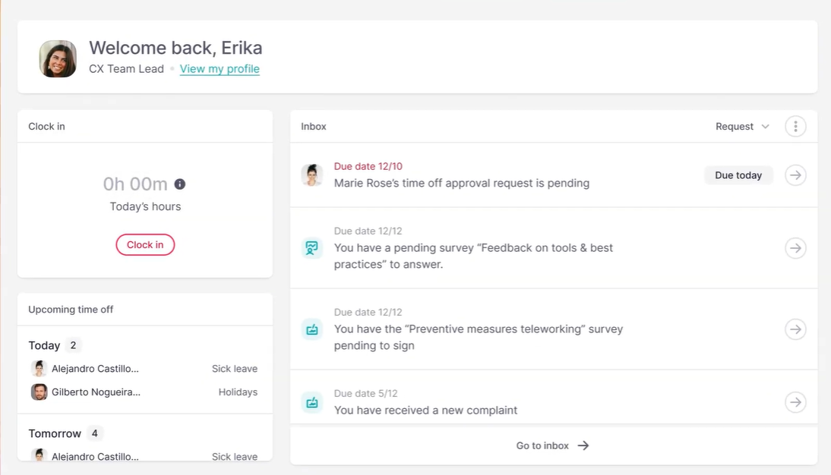This screenshot has height=475, width=831.
Task: Click the signature icon for Preventive measures survey
Action: (312, 329)
